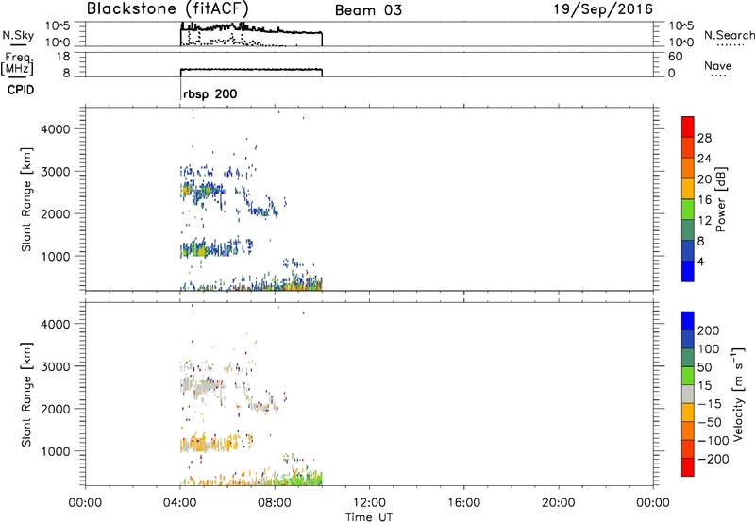
Task: Click the light green 12-16 dB power segment
Action: 688,210
